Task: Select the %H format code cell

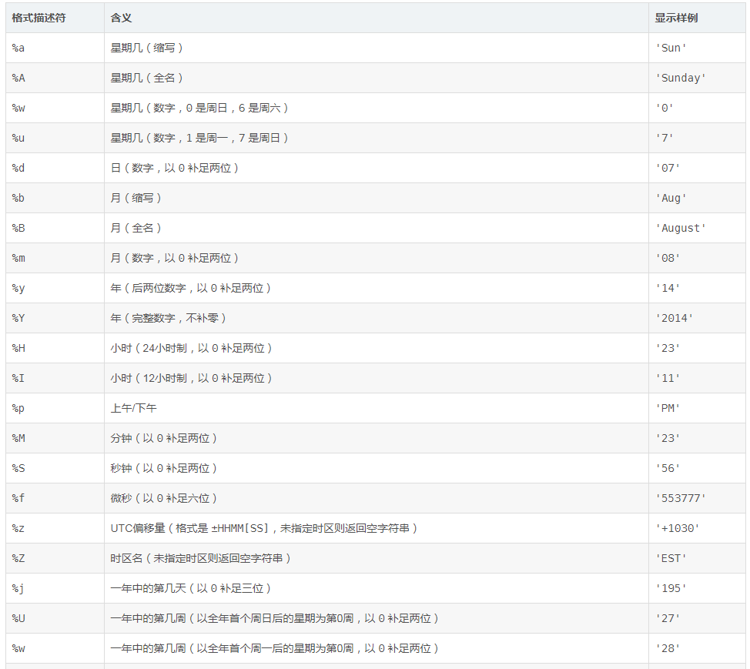Action: coord(18,348)
